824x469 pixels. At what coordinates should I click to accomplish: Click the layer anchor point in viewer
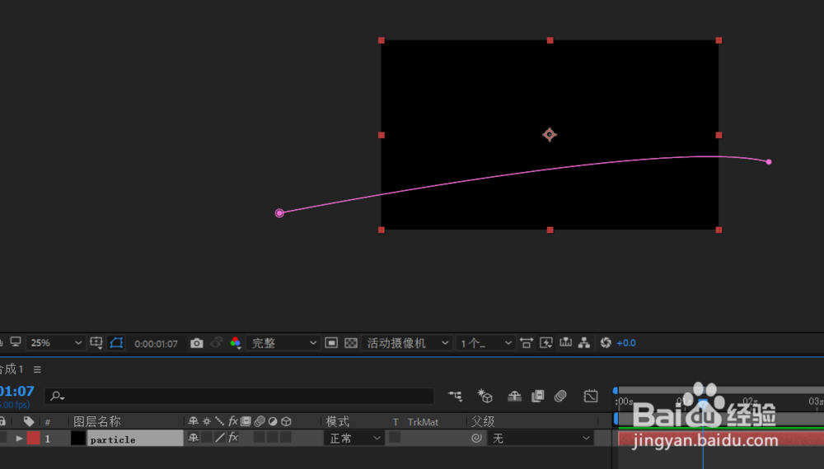(x=550, y=135)
